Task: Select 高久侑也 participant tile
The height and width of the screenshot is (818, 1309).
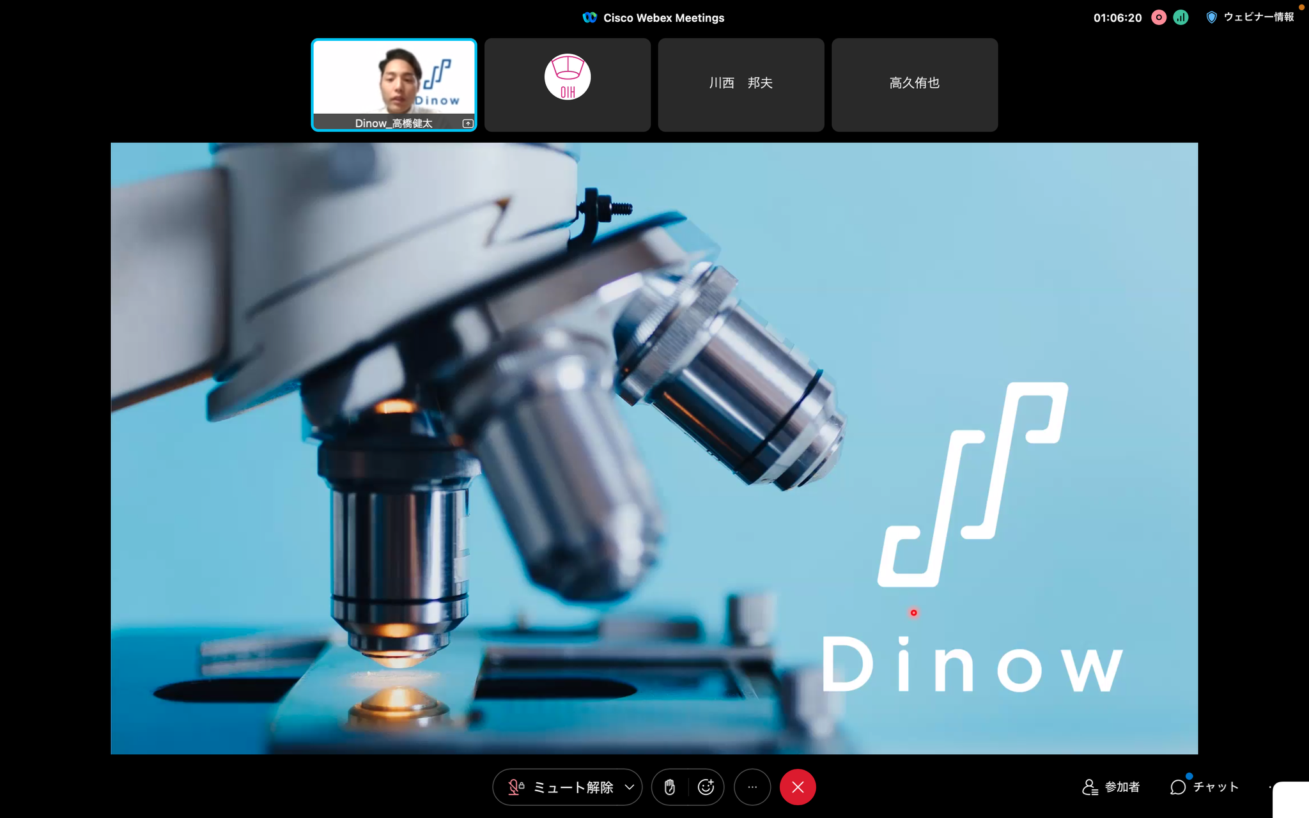Action: [915, 84]
